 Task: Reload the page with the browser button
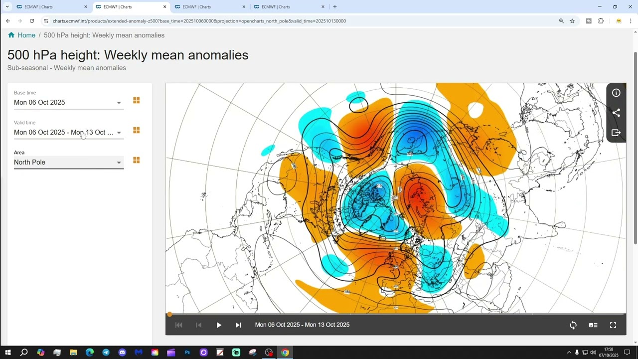click(32, 21)
